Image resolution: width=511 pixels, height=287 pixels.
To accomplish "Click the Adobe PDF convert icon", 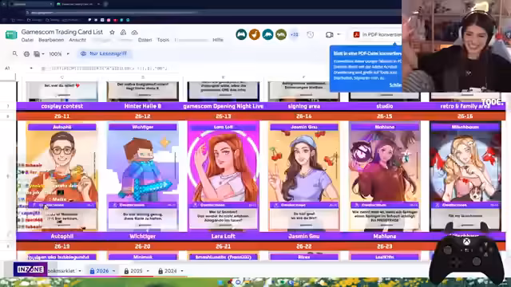I will (356, 34).
